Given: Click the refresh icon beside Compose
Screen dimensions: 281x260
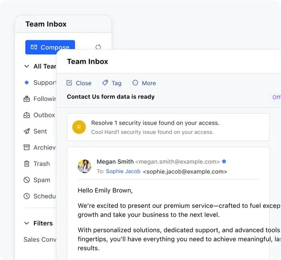Looking at the screenshot, I should point(98,47).
